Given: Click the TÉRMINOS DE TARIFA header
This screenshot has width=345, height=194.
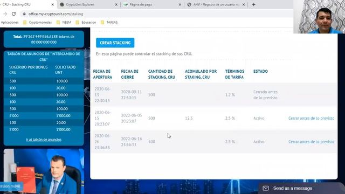Looking at the screenshot, I should tap(234, 74).
